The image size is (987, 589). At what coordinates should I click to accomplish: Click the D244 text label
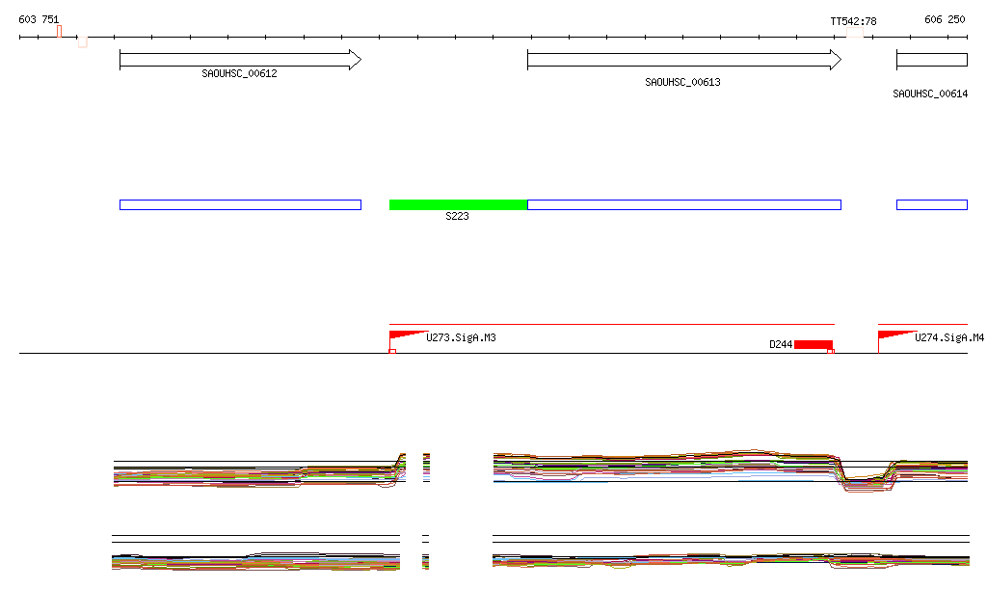(x=780, y=344)
